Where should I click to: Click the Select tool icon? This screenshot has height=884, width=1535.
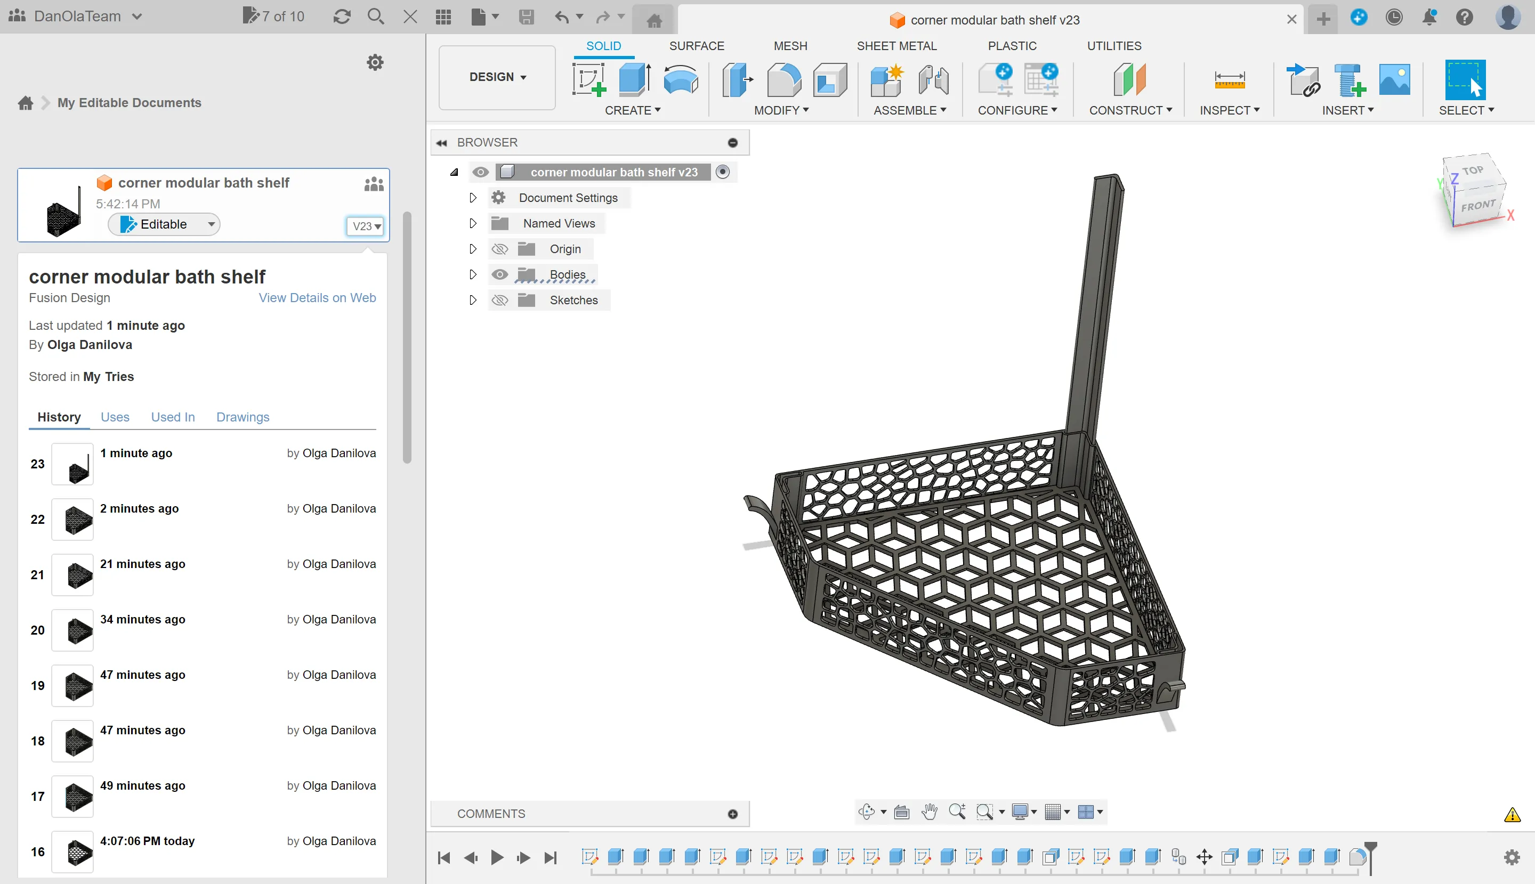pos(1465,79)
